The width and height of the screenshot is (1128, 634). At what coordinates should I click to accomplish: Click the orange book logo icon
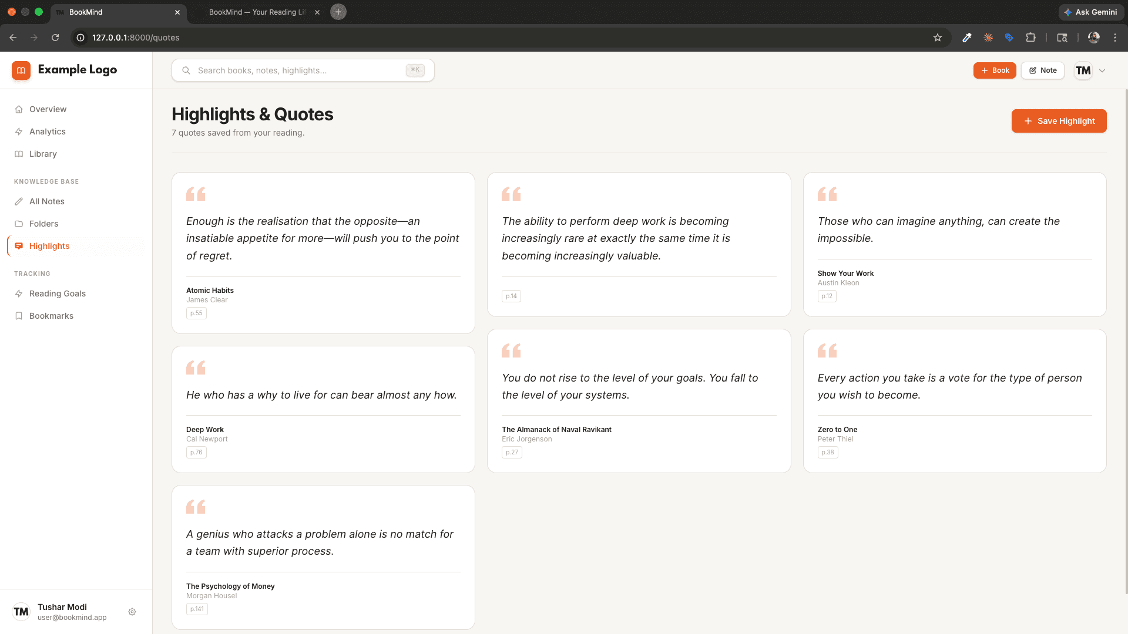click(21, 70)
